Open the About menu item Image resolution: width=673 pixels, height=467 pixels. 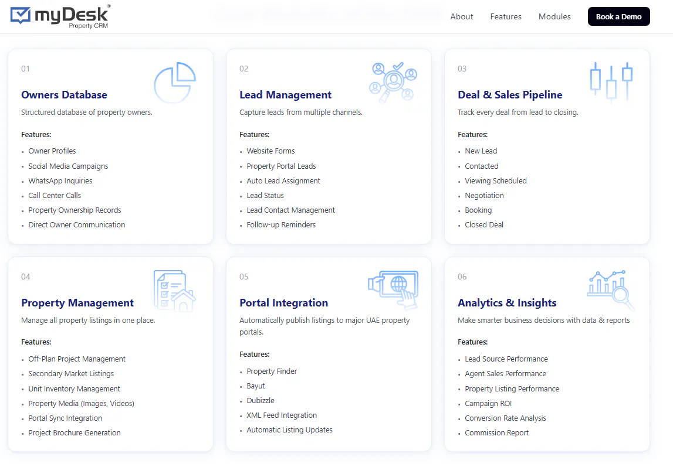click(x=461, y=17)
